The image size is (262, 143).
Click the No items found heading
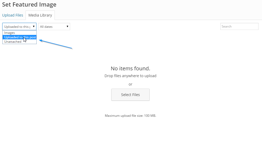(x=130, y=68)
